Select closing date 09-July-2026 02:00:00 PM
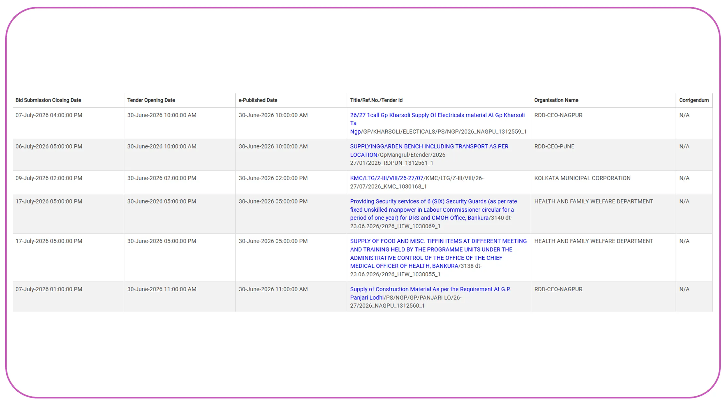The height and width of the screenshot is (405, 726). click(49, 178)
